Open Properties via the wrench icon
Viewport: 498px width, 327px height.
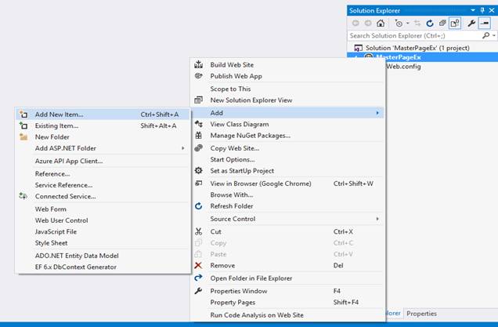(x=471, y=24)
